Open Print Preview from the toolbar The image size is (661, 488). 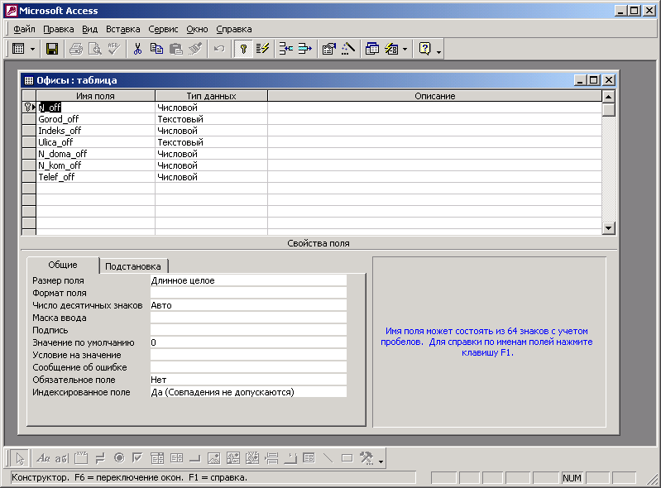pyautogui.click(x=95, y=49)
